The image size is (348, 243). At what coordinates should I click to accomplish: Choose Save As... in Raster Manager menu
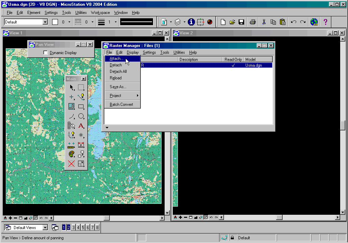coord(122,87)
